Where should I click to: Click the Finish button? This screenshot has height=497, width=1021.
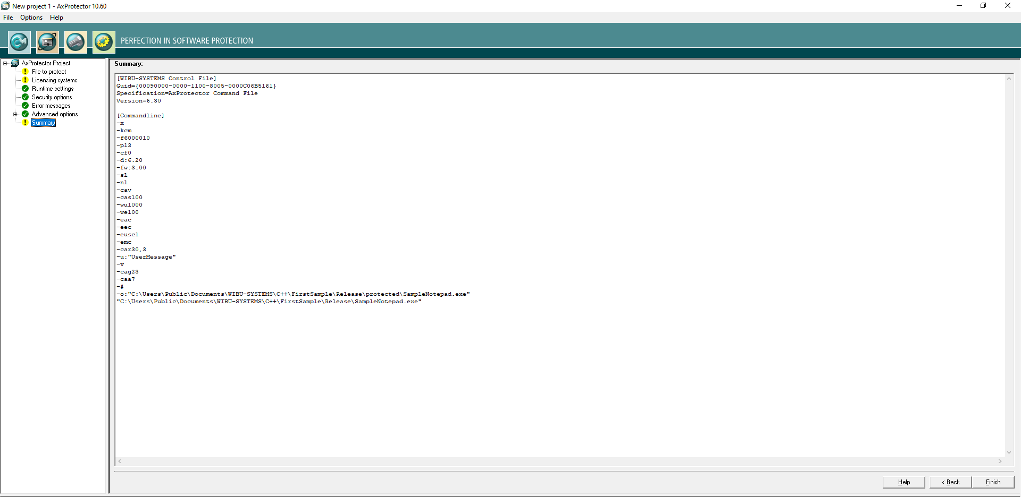point(993,482)
